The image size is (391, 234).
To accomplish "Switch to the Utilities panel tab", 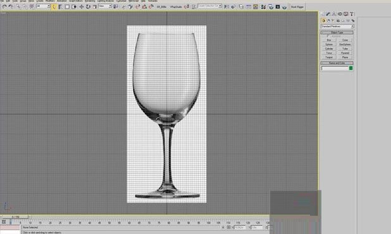I will pyautogui.click(x=352, y=14).
